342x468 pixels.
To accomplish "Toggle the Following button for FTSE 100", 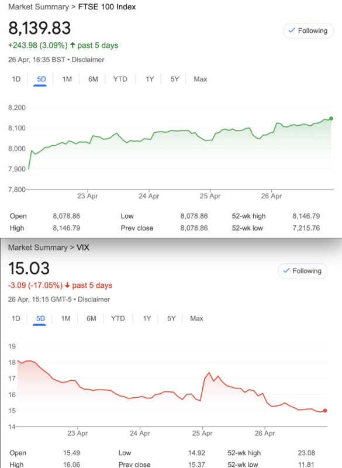I will [308, 31].
